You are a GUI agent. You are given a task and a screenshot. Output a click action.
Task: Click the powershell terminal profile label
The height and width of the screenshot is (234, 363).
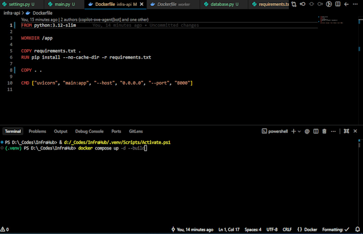(275, 131)
